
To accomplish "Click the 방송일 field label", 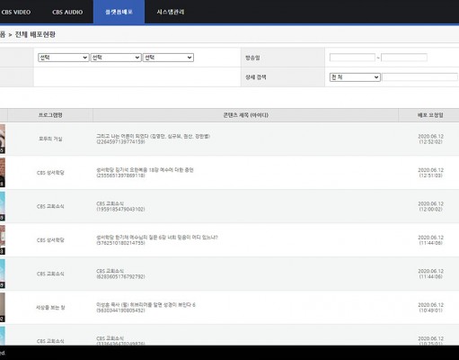I will point(252,58).
